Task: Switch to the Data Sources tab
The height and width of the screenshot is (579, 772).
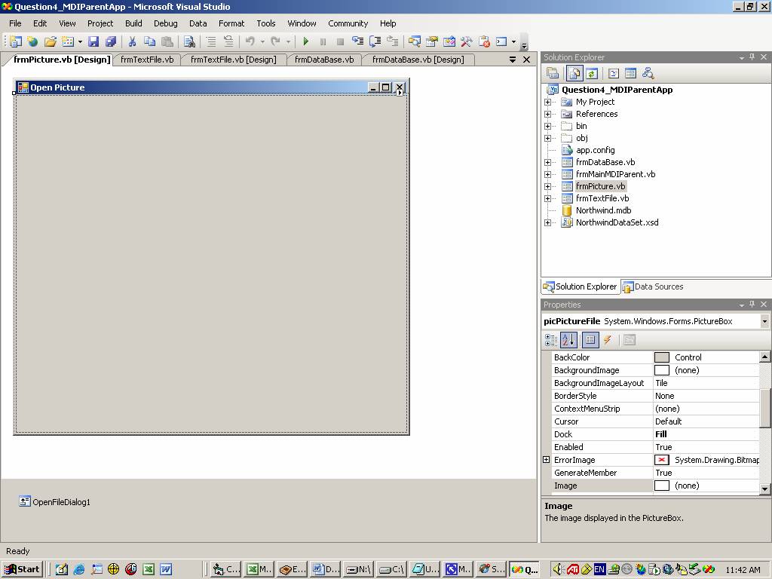Action: [x=653, y=286]
